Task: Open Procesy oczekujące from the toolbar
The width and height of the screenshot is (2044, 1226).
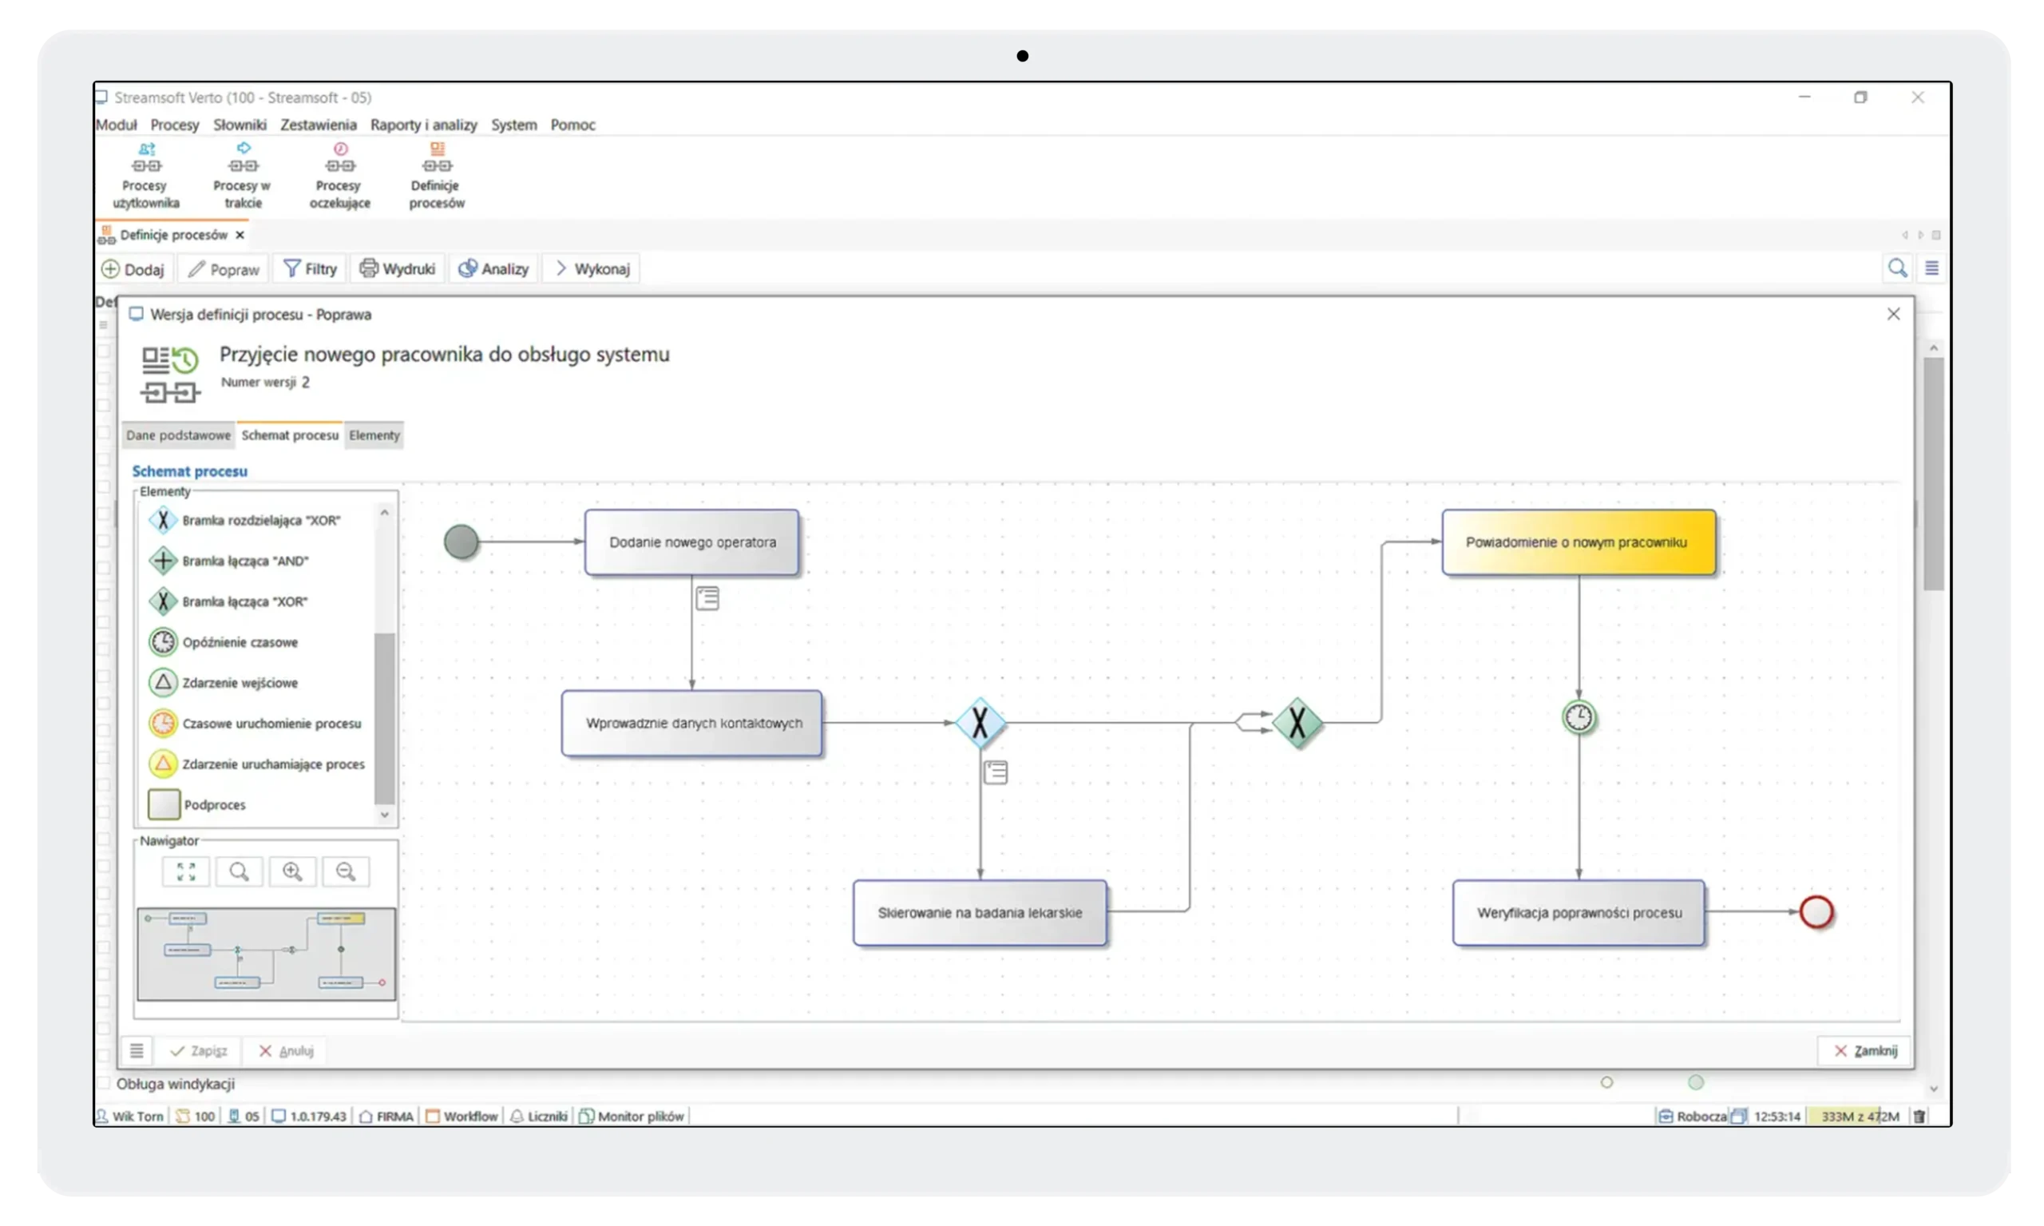Action: point(339,174)
